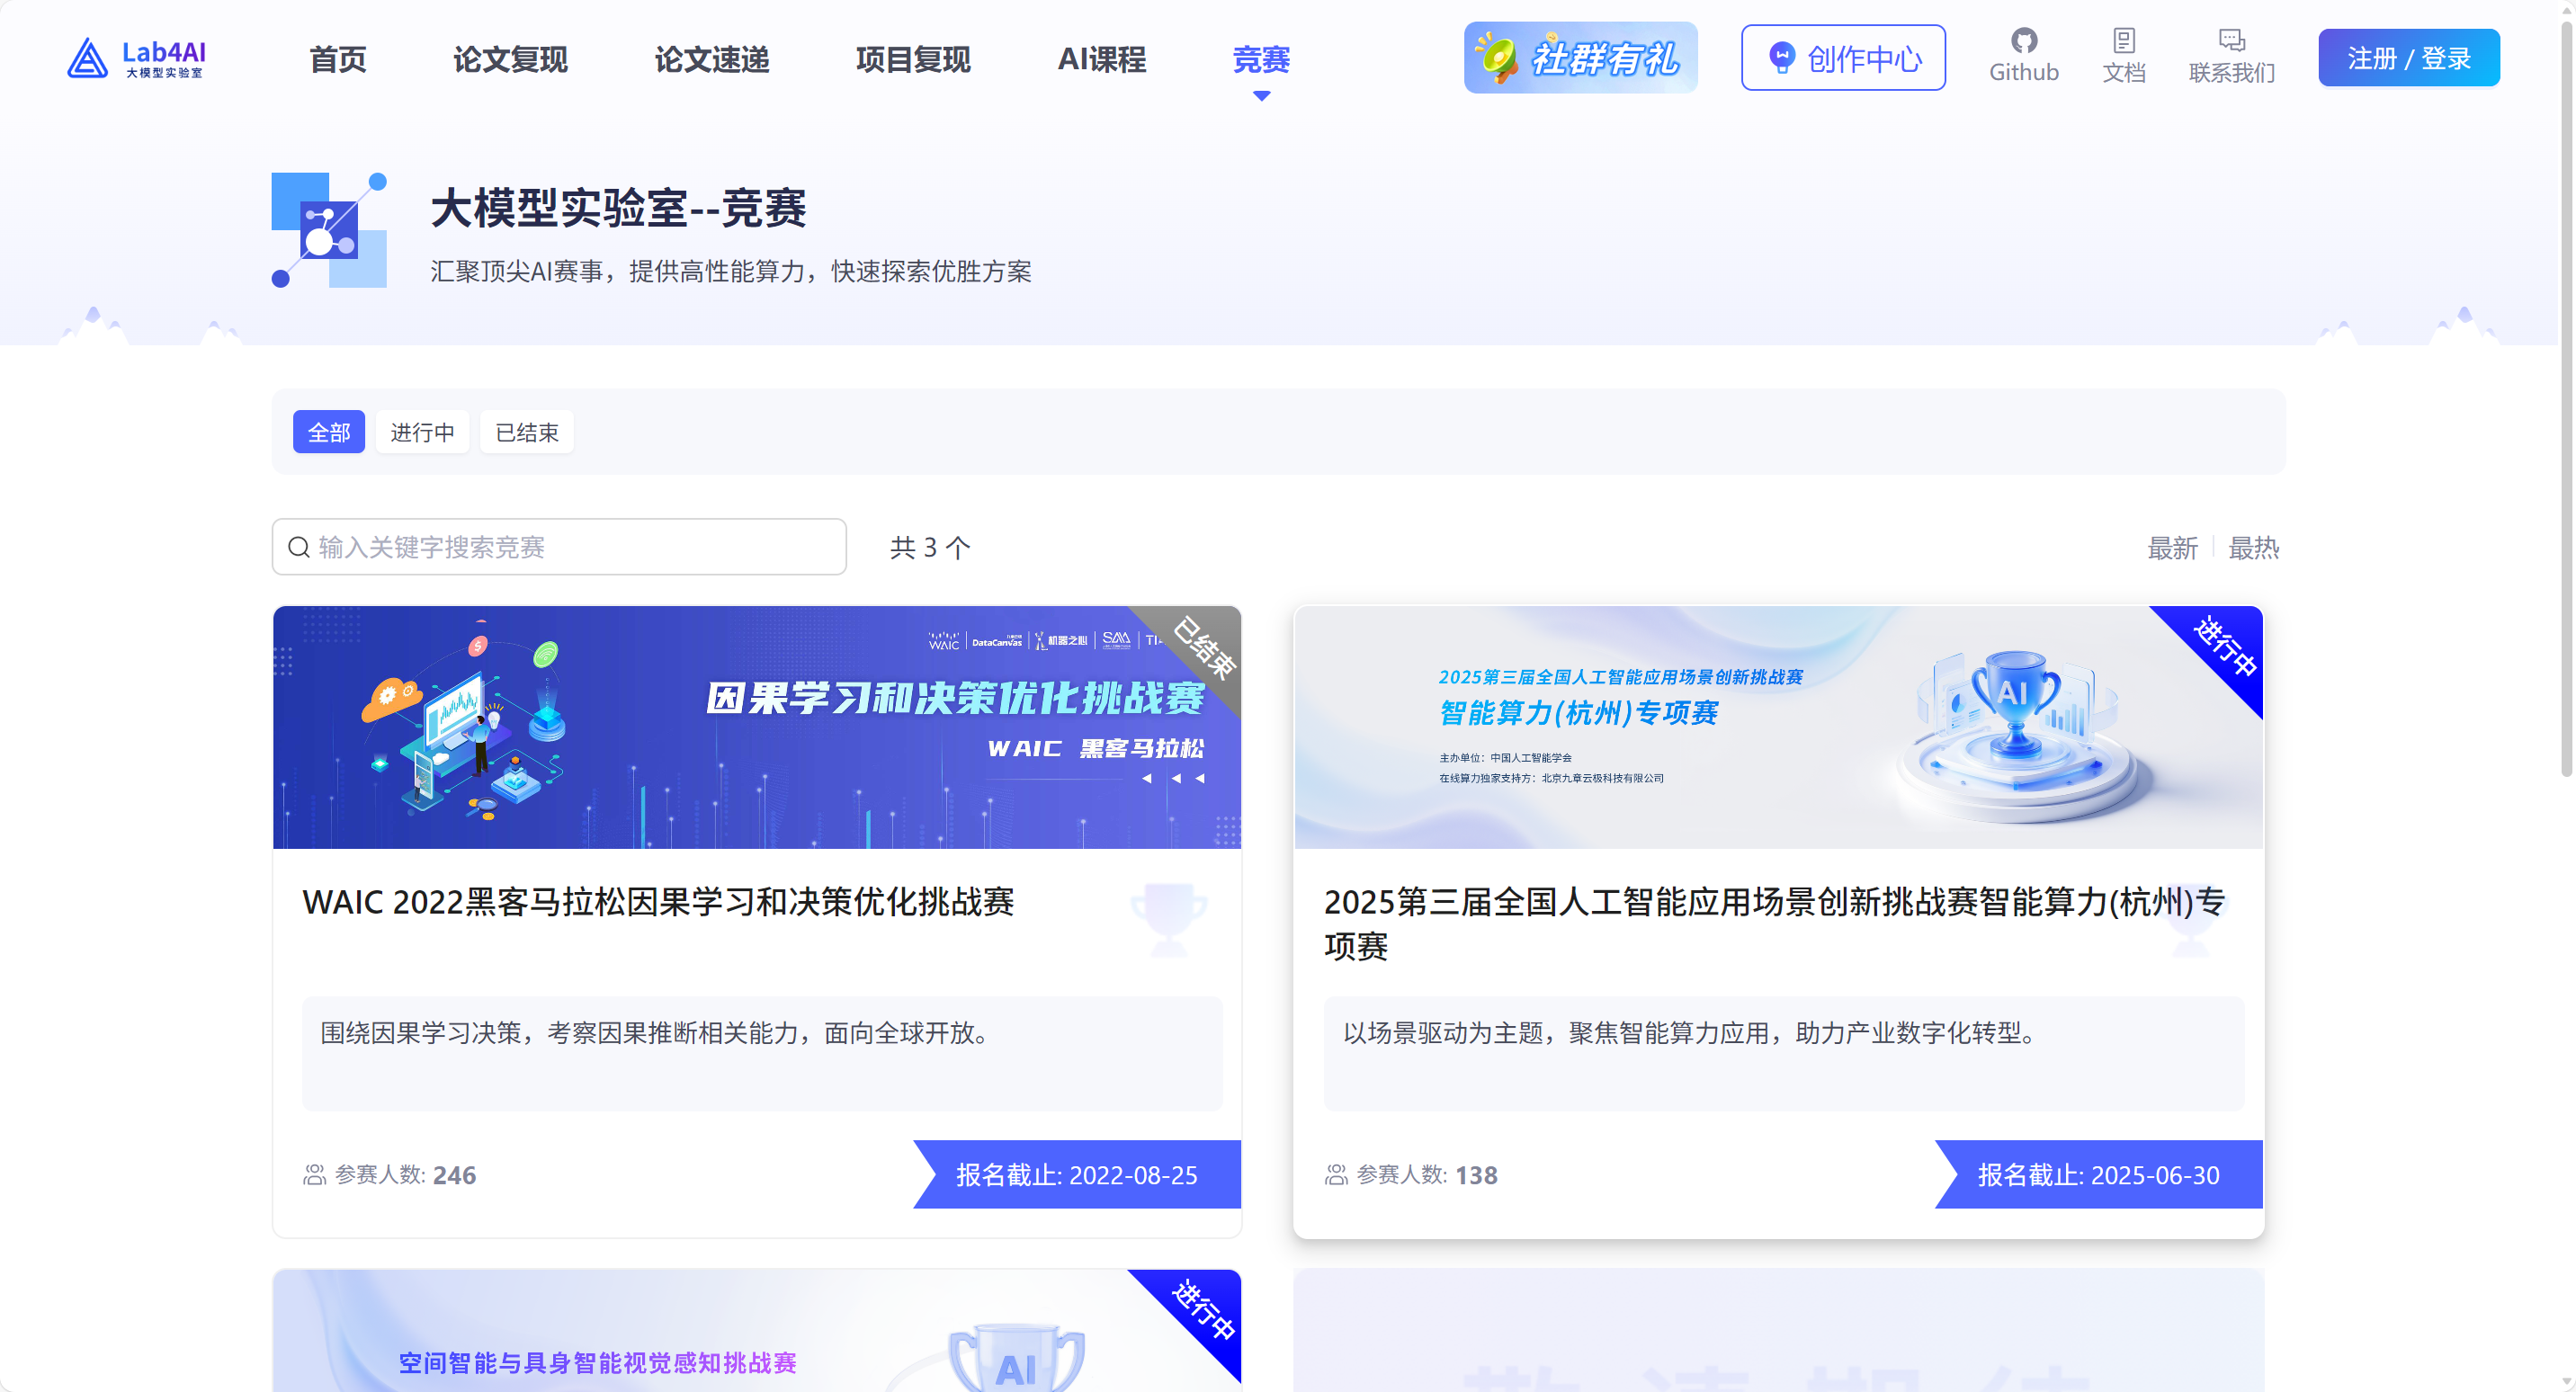Click the 社群有礼 banner
2576x1392 pixels.
click(1580, 58)
